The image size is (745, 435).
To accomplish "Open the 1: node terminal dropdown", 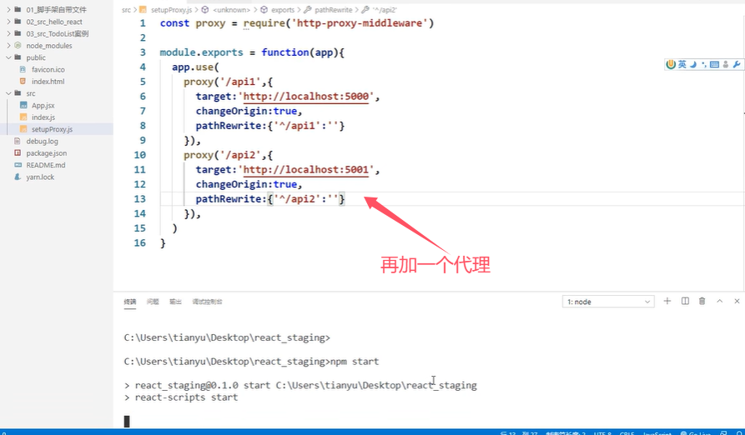I will [x=608, y=302].
